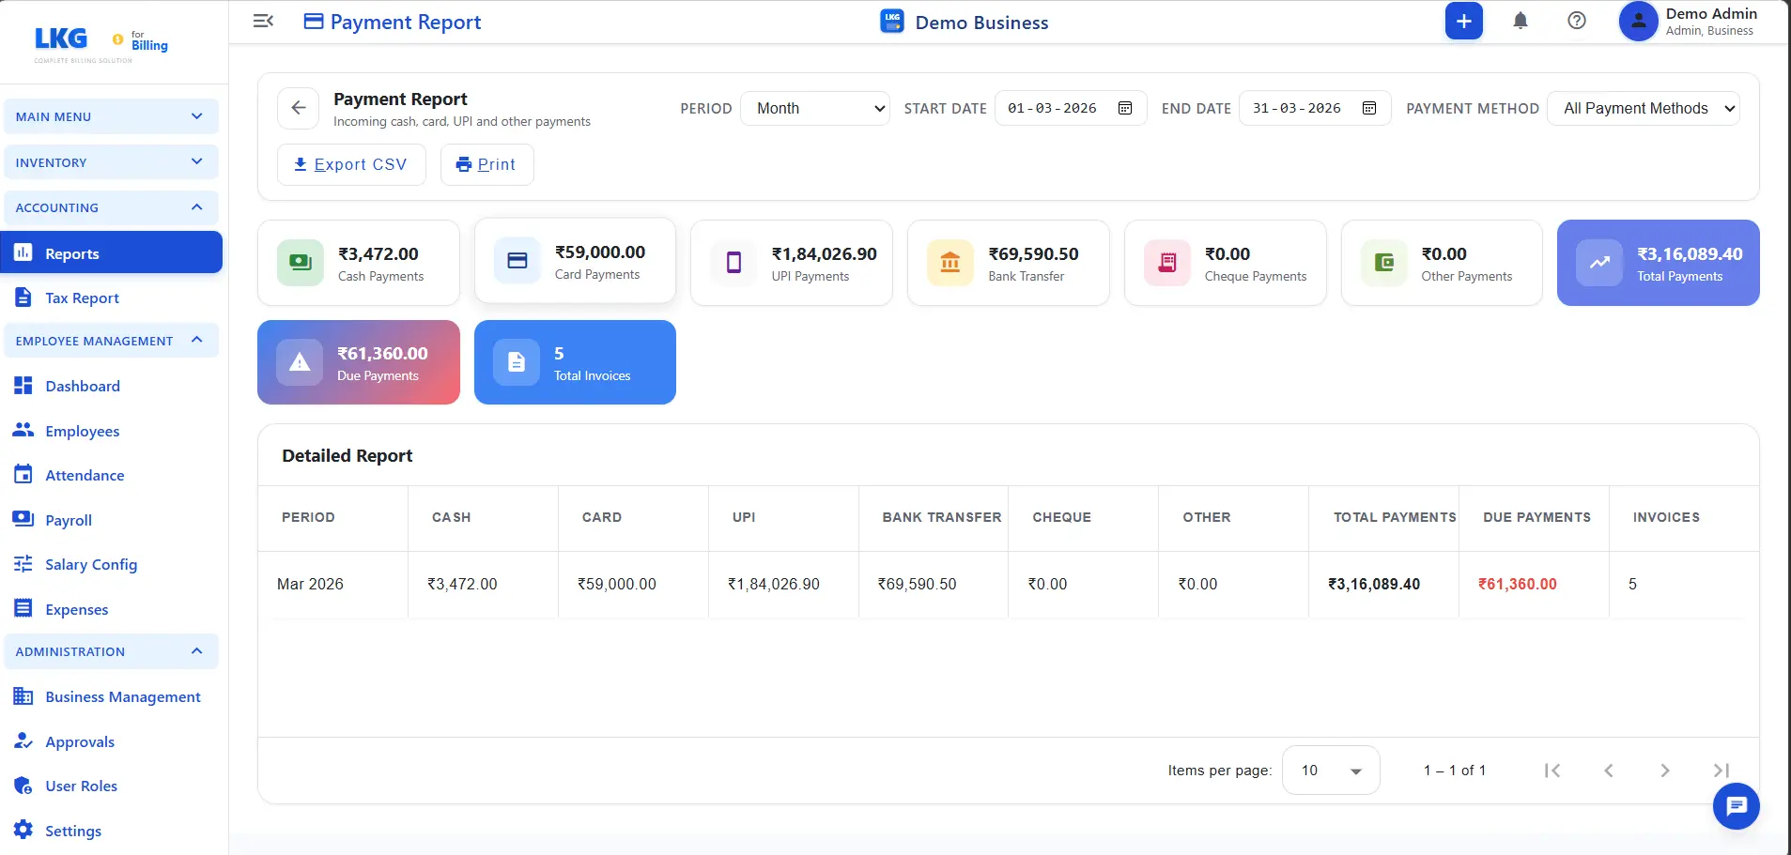
Task: Click the Export CSV button
Action: pos(351,164)
